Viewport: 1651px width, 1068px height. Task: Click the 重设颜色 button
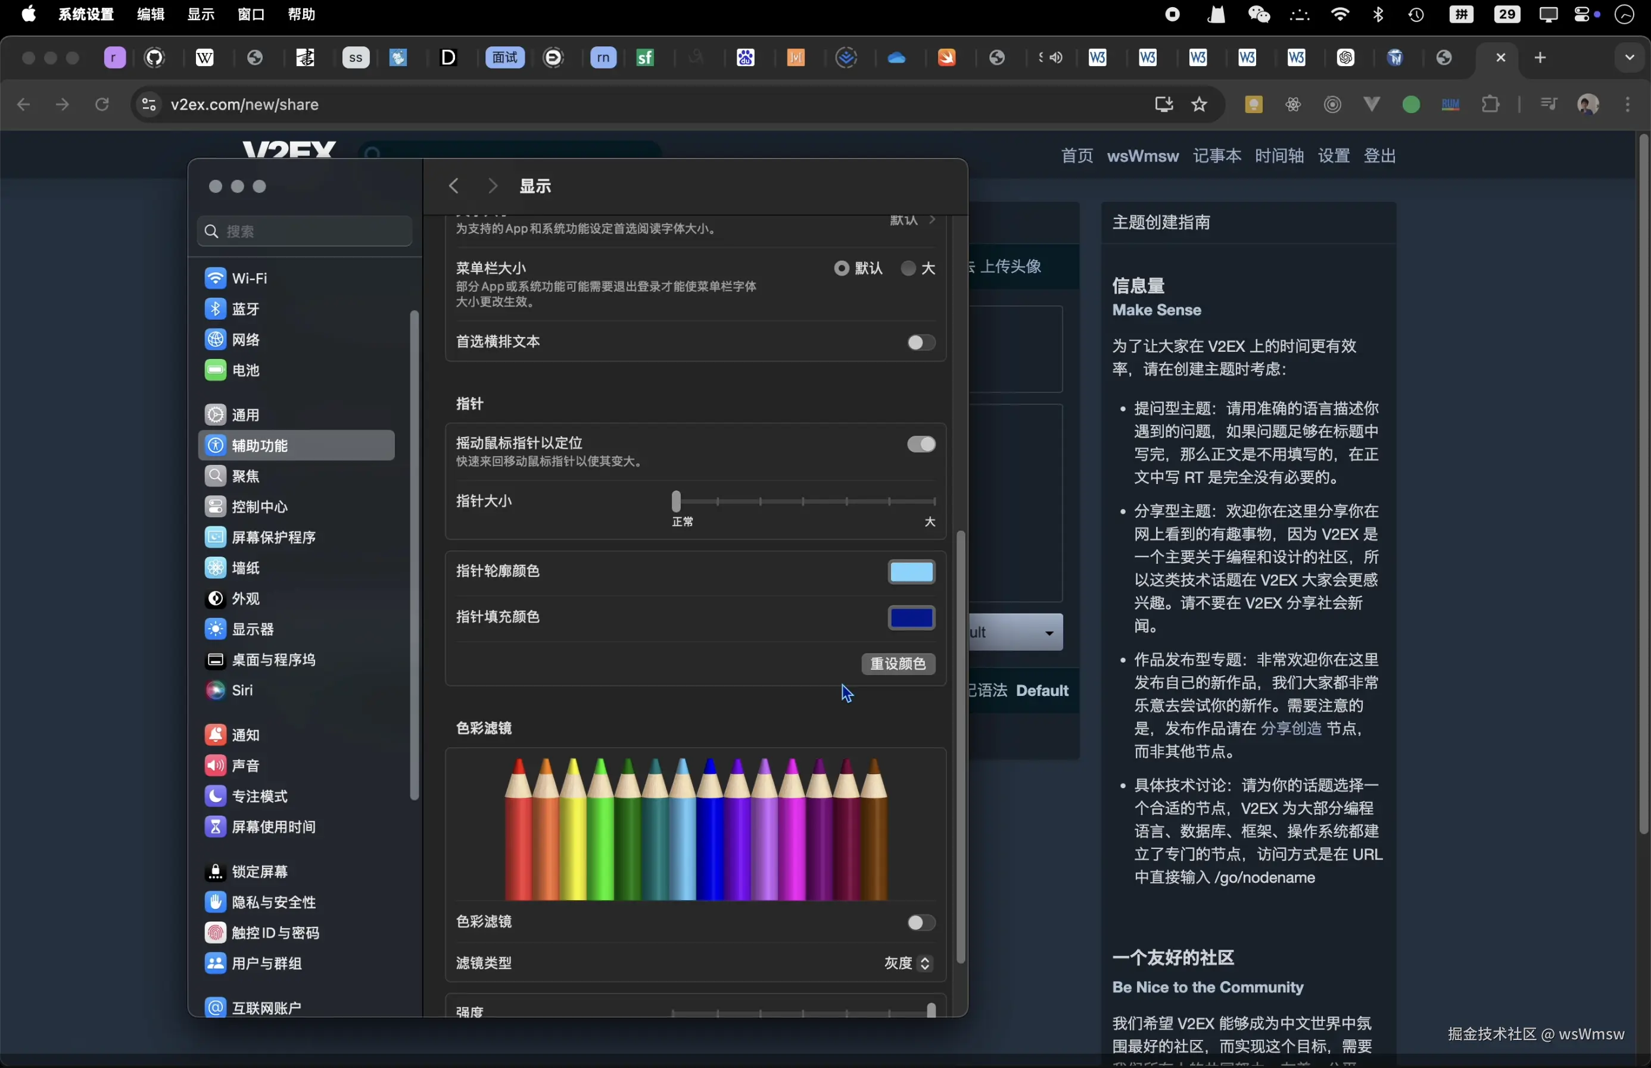[x=898, y=664]
